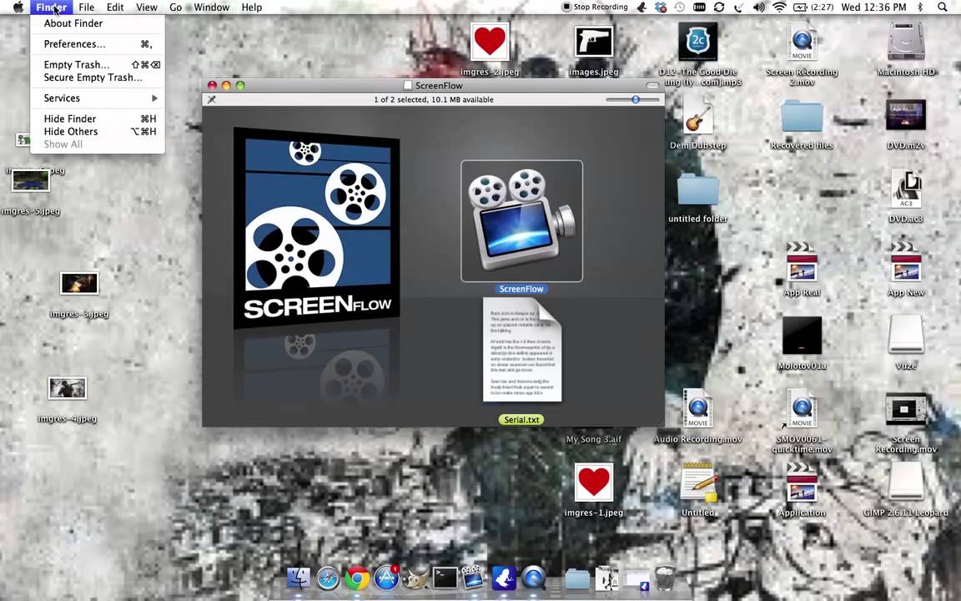Expand the Services submenu
The width and height of the screenshot is (961, 601).
pyautogui.click(x=98, y=98)
